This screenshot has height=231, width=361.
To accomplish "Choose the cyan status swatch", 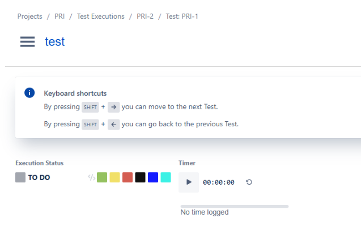I will pyautogui.click(x=165, y=177).
